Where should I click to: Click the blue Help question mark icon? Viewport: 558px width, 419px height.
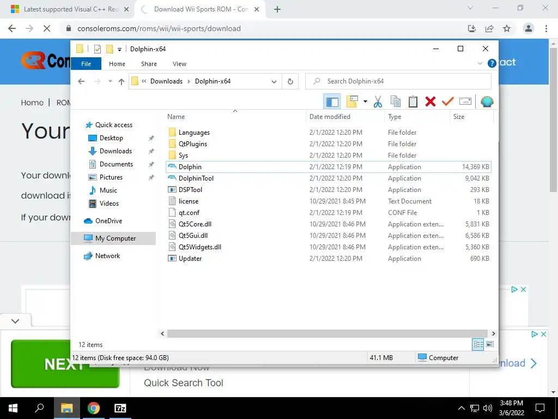click(x=492, y=63)
